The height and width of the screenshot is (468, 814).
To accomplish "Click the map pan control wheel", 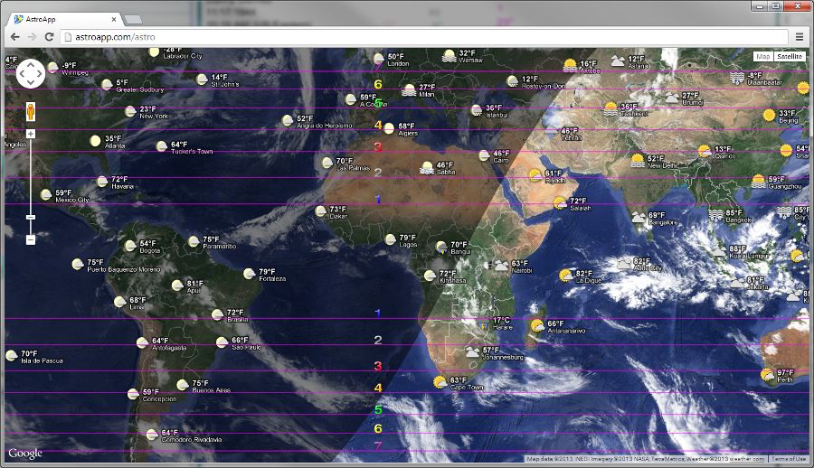I will (x=30, y=73).
